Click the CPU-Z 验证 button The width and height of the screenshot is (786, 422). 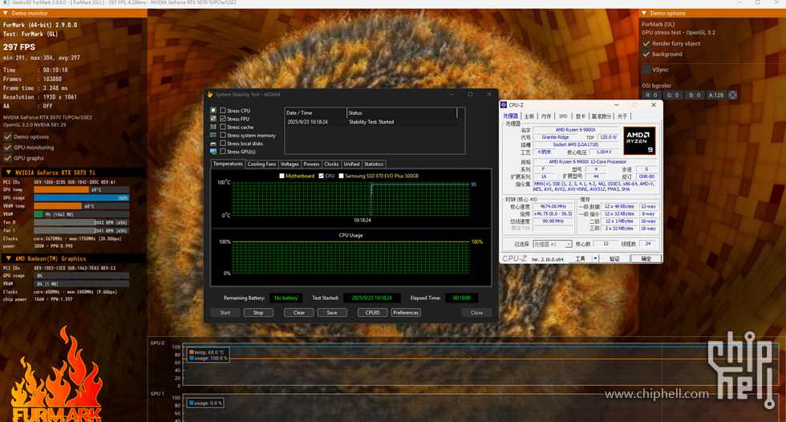pos(614,258)
